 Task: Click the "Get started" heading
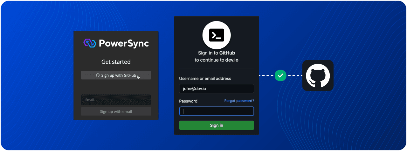click(x=116, y=62)
